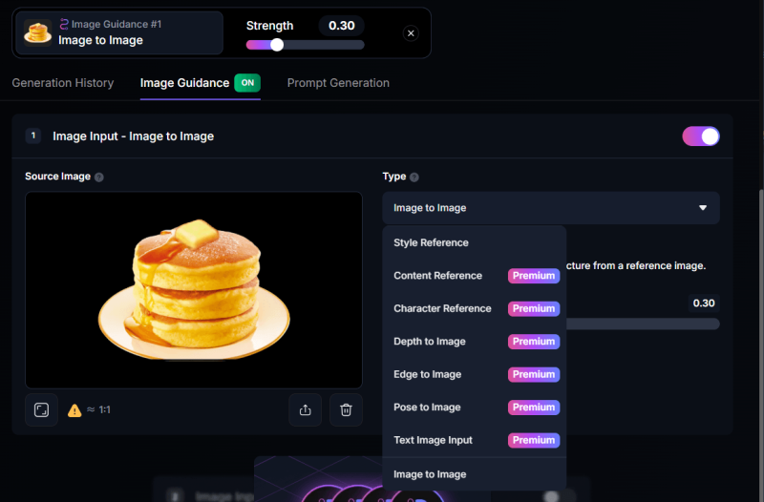
Task: Switch to the Generation History tab
Action: pos(63,83)
